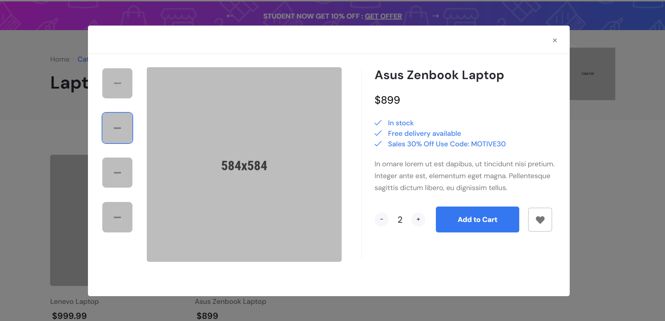Image resolution: width=665 pixels, height=321 pixels.
Task: Click the Add to Cart button
Action: [x=478, y=219]
